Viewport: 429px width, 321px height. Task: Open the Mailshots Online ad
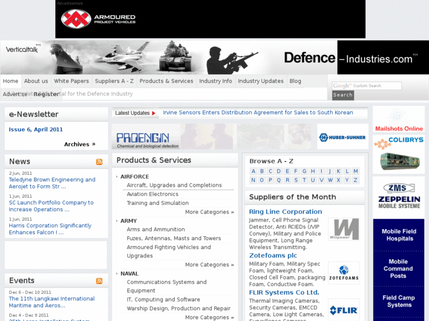point(399,120)
